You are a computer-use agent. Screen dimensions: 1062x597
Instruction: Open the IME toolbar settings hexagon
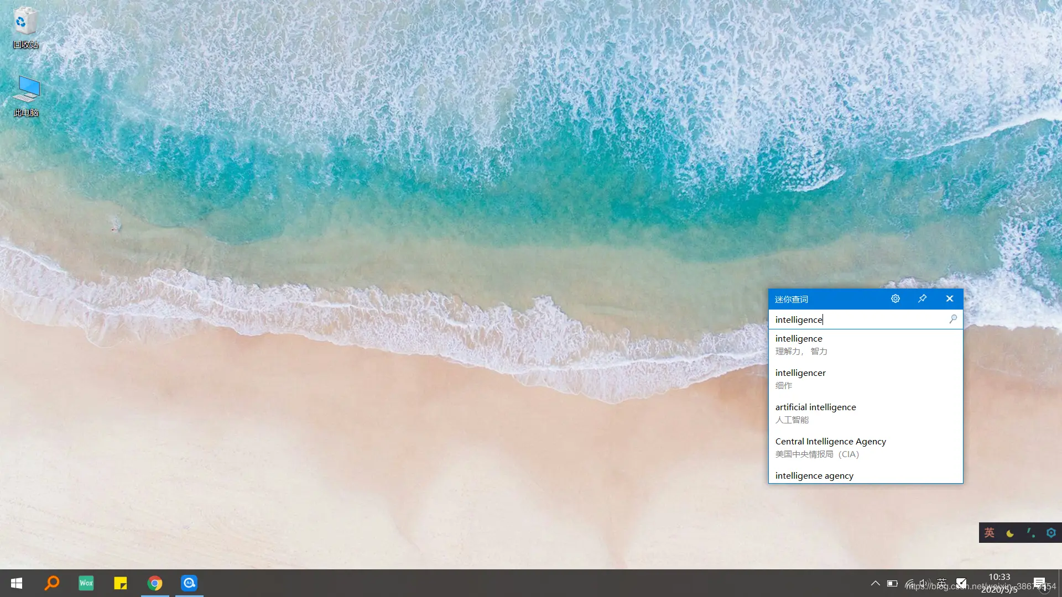pos(1051,533)
